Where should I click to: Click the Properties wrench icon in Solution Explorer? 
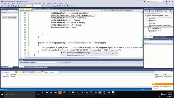[166, 11]
